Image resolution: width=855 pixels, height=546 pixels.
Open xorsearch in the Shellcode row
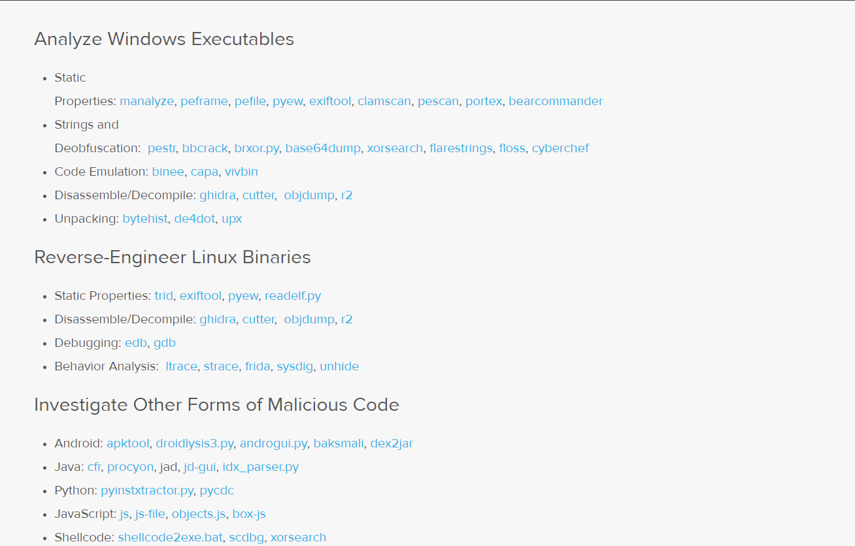(298, 538)
